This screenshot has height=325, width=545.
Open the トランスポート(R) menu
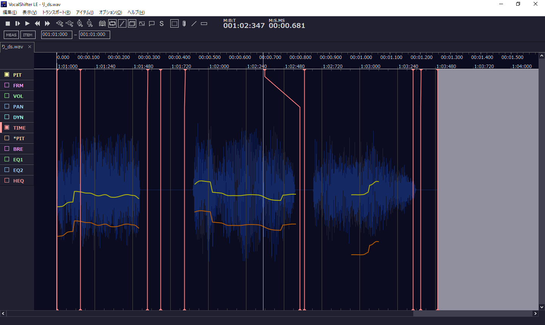click(x=56, y=12)
